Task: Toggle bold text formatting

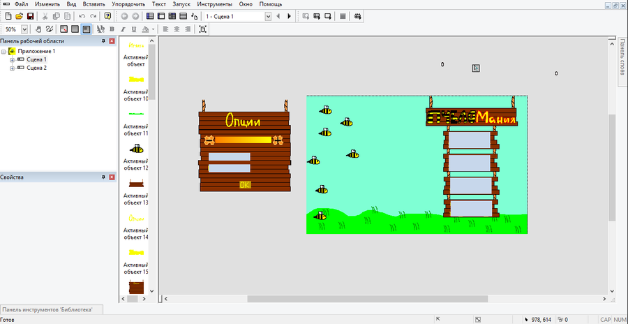Action: pos(112,29)
